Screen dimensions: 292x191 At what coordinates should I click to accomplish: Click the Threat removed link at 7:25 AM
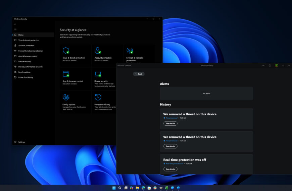[172, 118]
